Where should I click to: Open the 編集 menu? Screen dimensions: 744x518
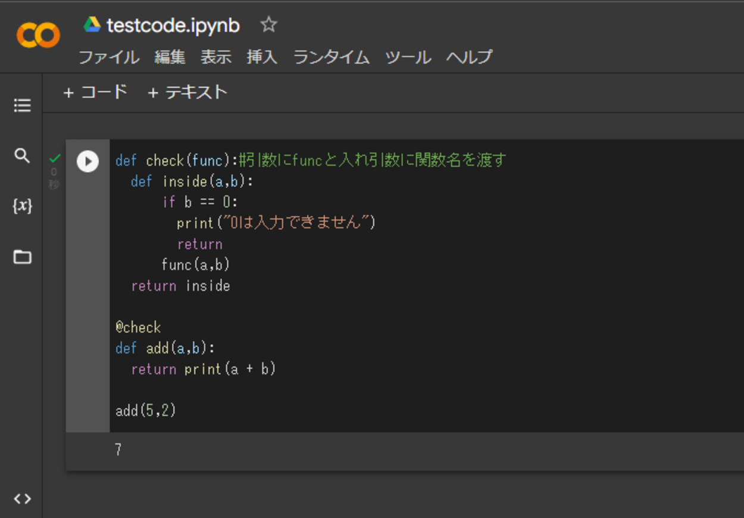pos(170,57)
